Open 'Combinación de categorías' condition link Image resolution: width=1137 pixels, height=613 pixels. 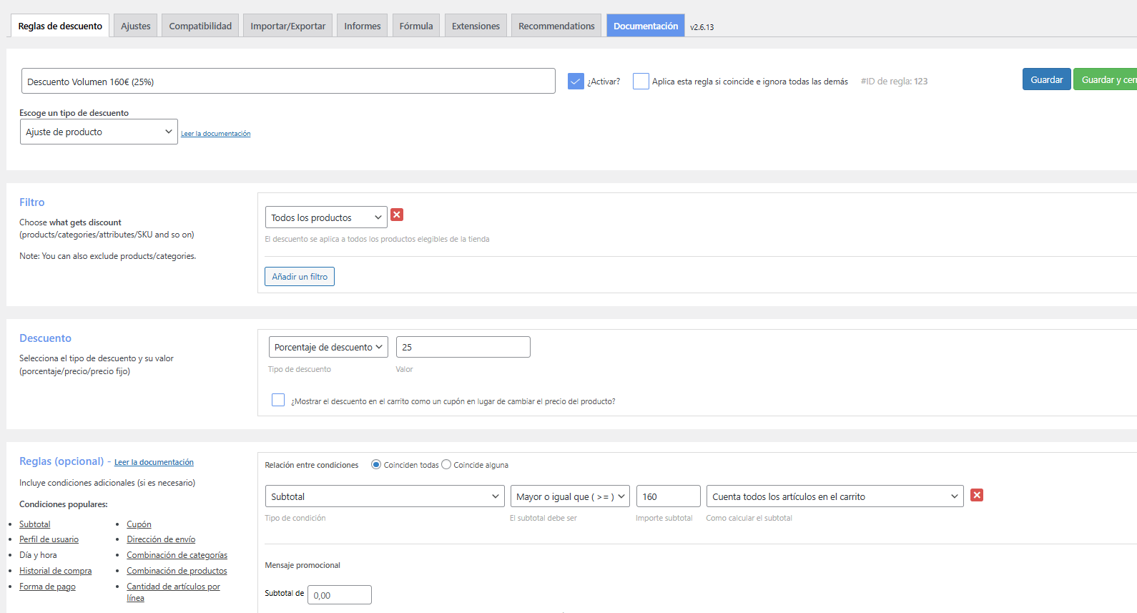[x=177, y=555]
